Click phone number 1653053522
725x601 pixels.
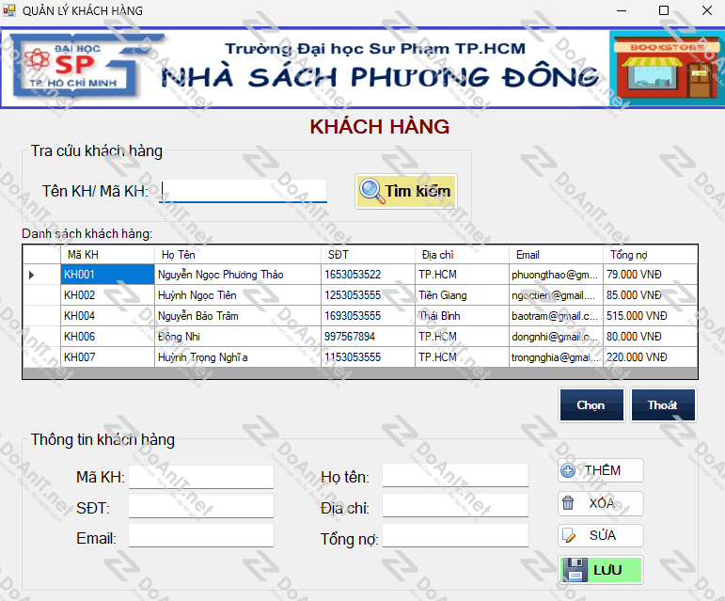(x=368, y=275)
